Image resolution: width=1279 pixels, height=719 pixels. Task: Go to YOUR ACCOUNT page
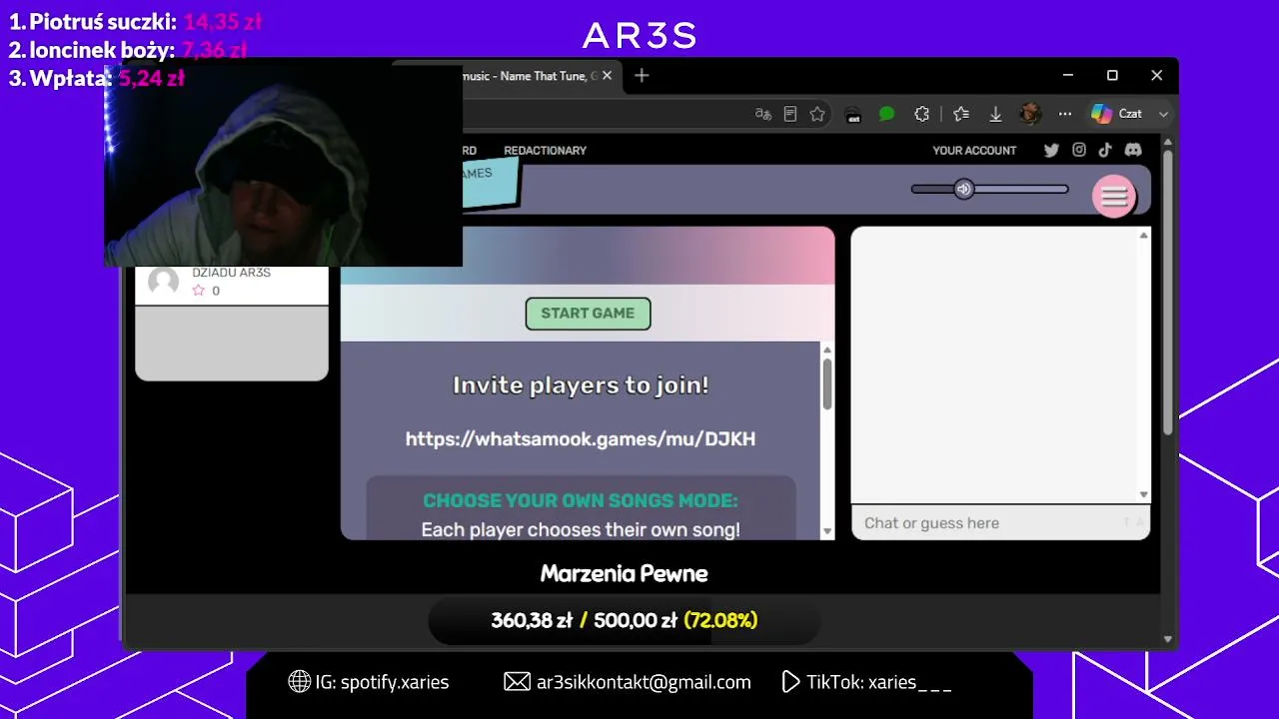coord(974,151)
